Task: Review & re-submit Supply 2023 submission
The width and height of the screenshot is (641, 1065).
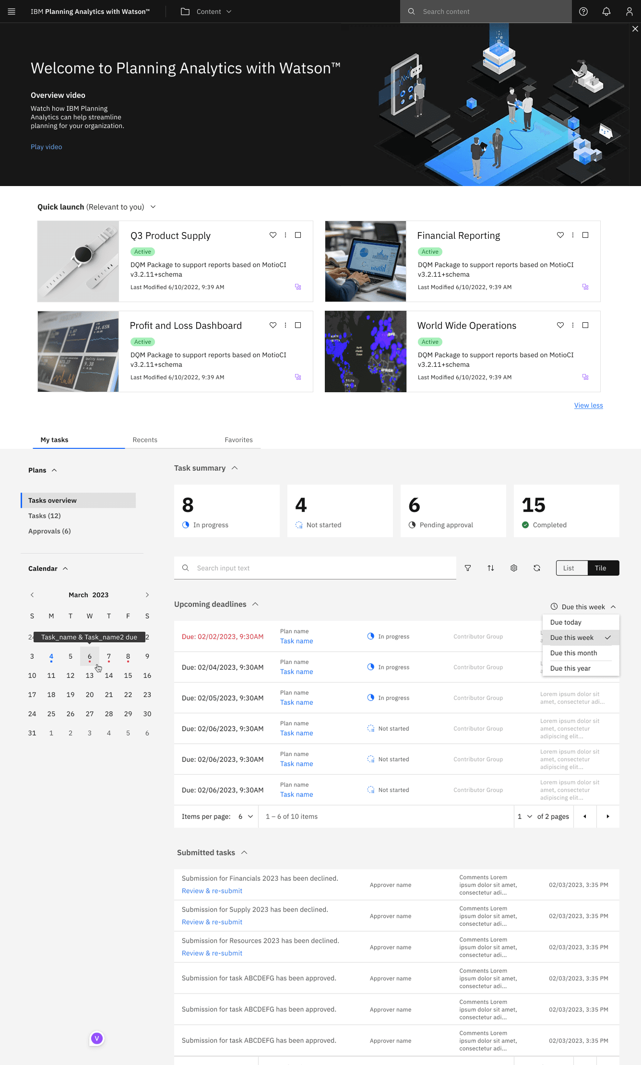Action: [212, 922]
